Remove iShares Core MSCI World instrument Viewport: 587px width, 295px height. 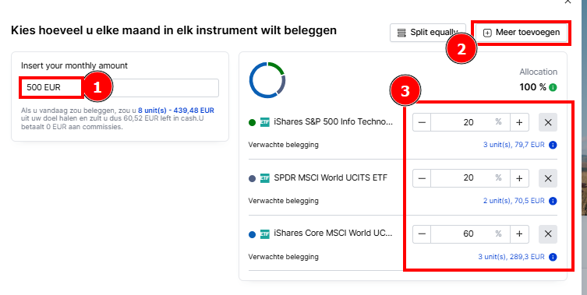(548, 234)
